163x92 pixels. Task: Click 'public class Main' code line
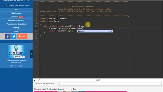click(49, 21)
